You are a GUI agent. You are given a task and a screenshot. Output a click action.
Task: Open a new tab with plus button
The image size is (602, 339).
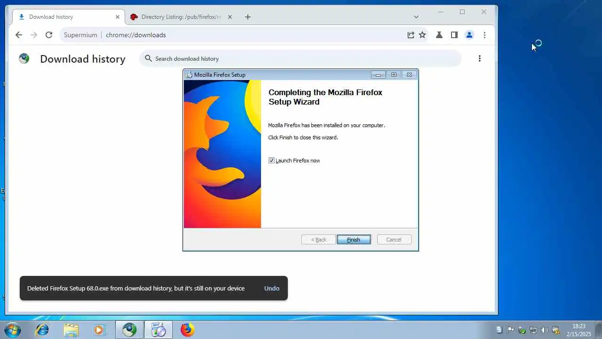[248, 17]
